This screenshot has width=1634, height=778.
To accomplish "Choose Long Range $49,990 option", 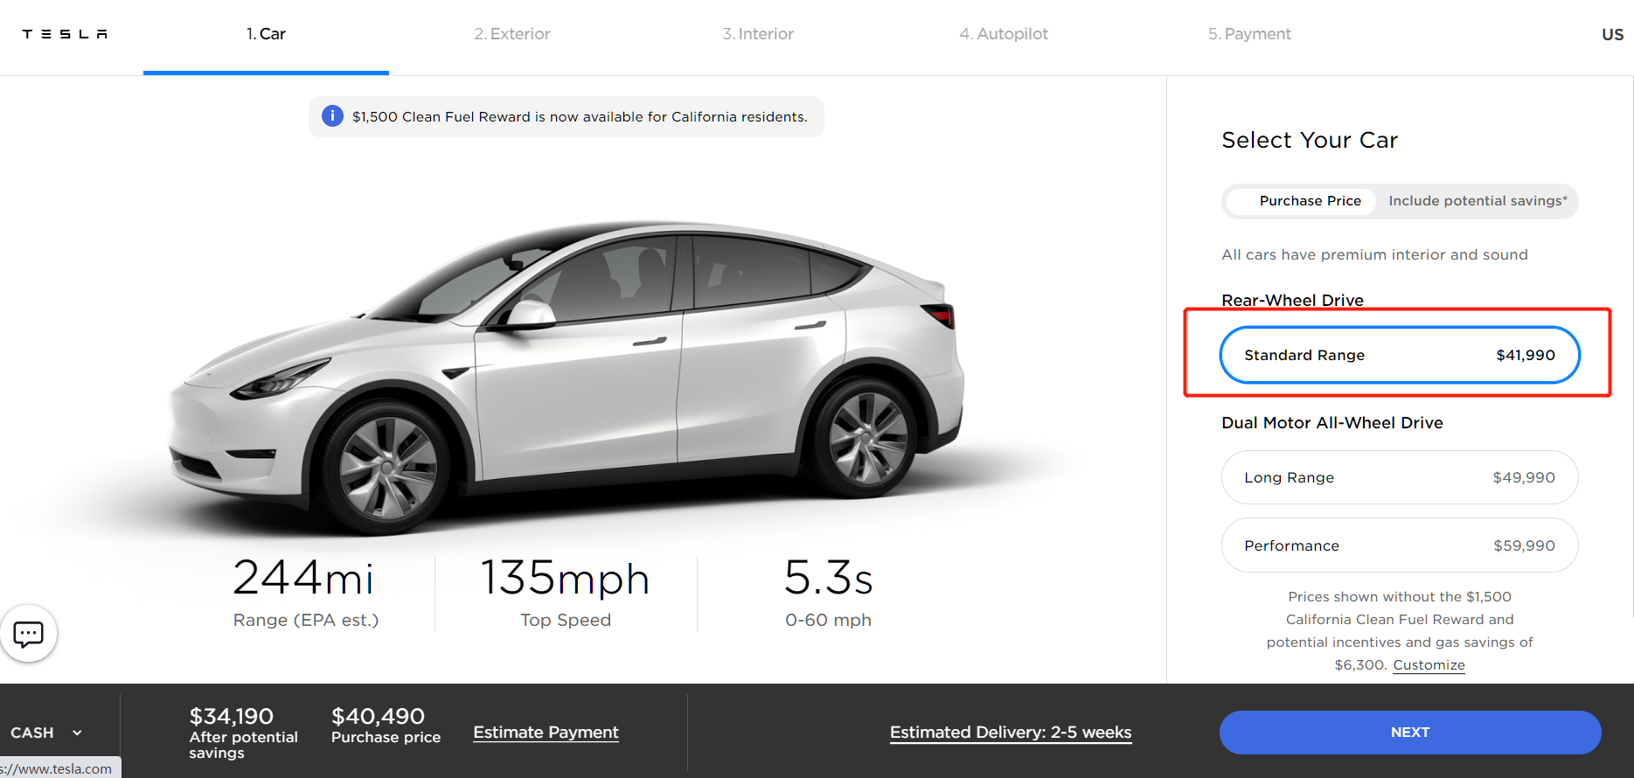I will click(1400, 477).
